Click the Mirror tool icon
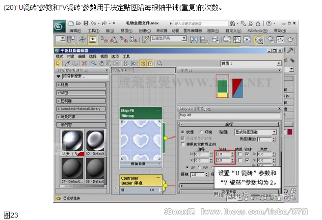322x220 pixels. pyautogui.click(x=193, y=39)
